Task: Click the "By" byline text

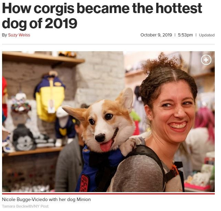Action: pos(4,35)
